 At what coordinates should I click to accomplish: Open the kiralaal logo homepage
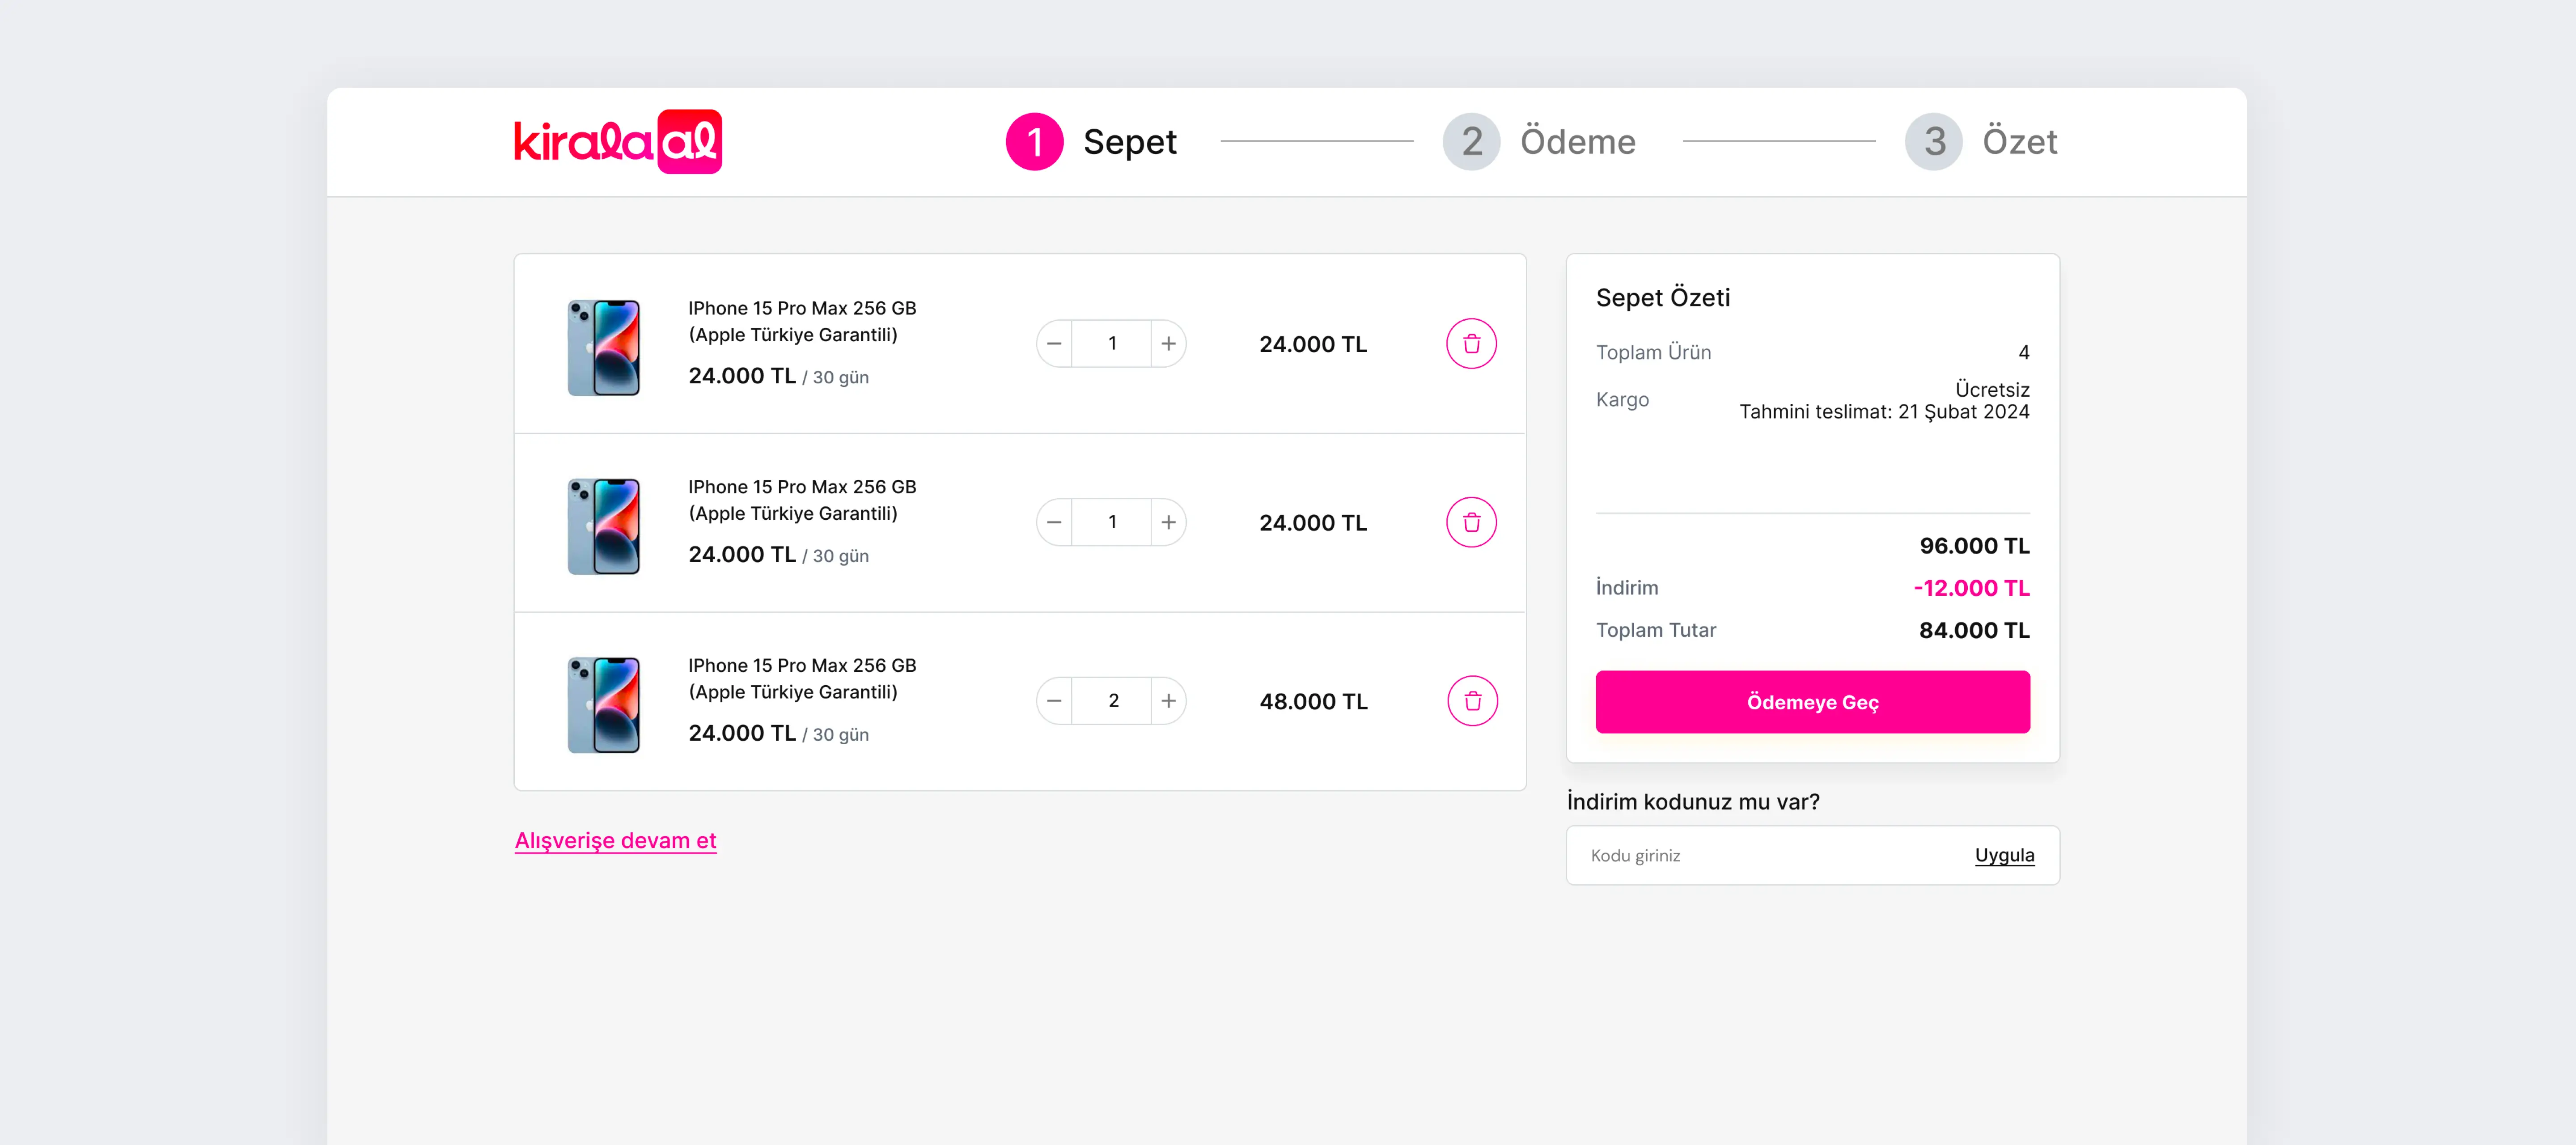[x=618, y=142]
